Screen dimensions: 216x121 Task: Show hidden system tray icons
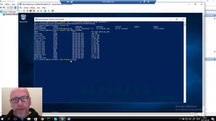(x=180, y=119)
